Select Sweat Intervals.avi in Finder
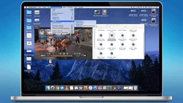The width and height of the screenshot is (183, 103). (x=122, y=46)
